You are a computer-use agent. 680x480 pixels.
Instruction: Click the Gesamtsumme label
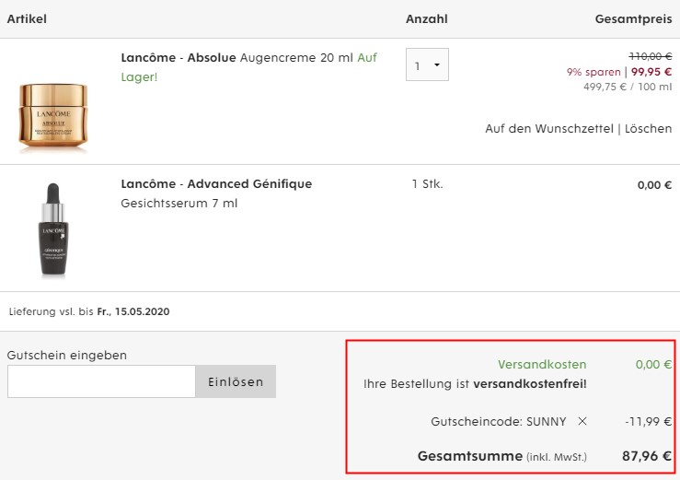[470, 456]
